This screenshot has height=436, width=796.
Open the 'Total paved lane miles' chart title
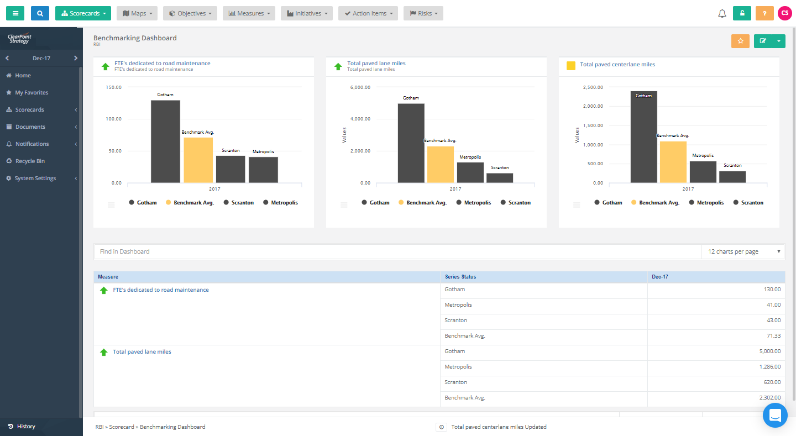(378, 63)
